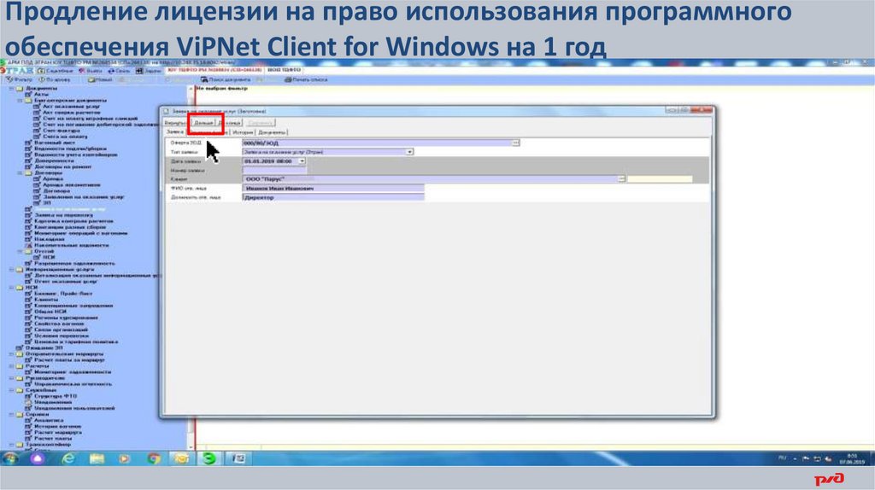The width and height of the screenshot is (875, 490).
Task: Collapse the Справки tree folder
Action: (x=10, y=415)
